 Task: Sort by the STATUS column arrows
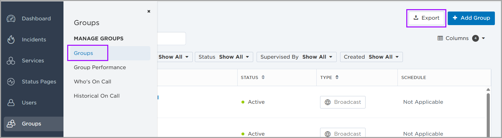click(x=263, y=77)
